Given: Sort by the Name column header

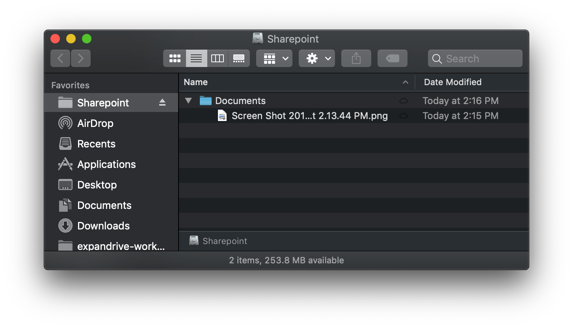Looking at the screenshot, I should 297,82.
